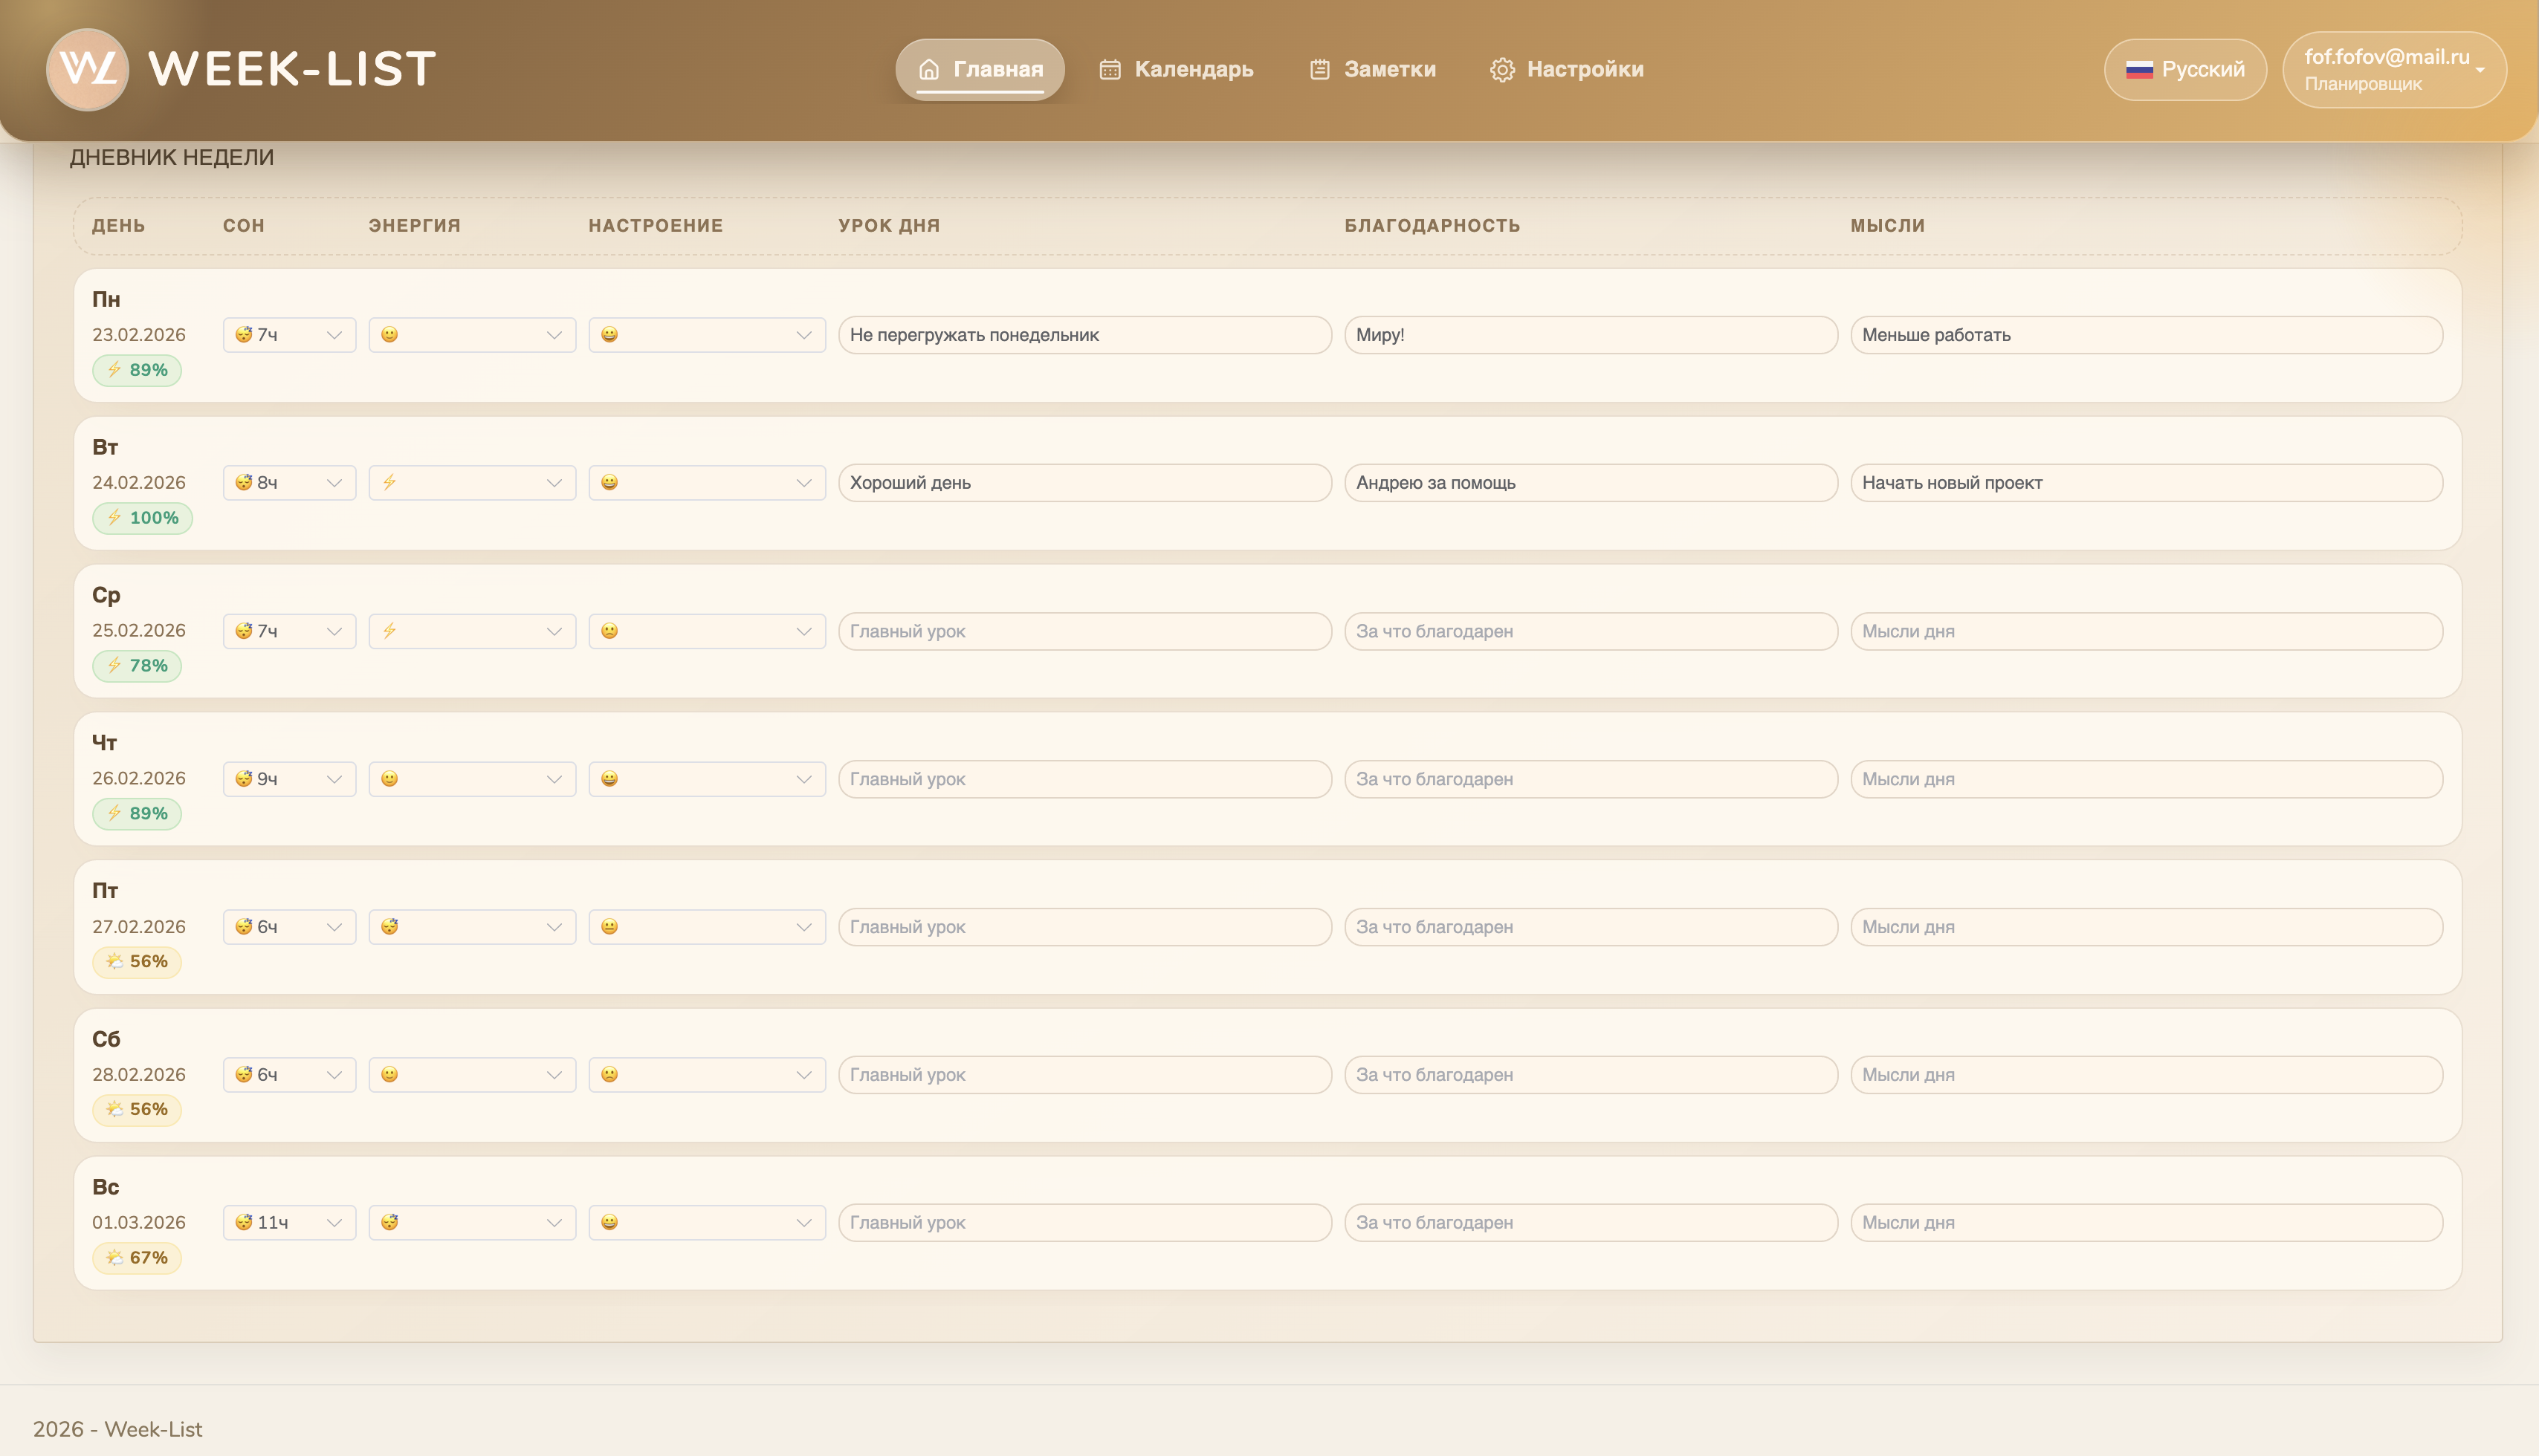Click the gear icon beside Настройки
This screenshot has height=1456, width=2539.
pyautogui.click(x=1501, y=69)
